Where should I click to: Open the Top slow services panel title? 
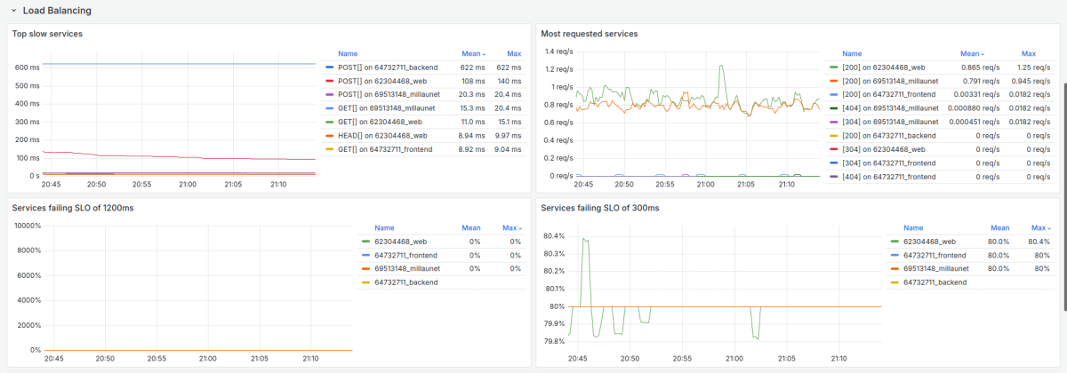(x=47, y=34)
